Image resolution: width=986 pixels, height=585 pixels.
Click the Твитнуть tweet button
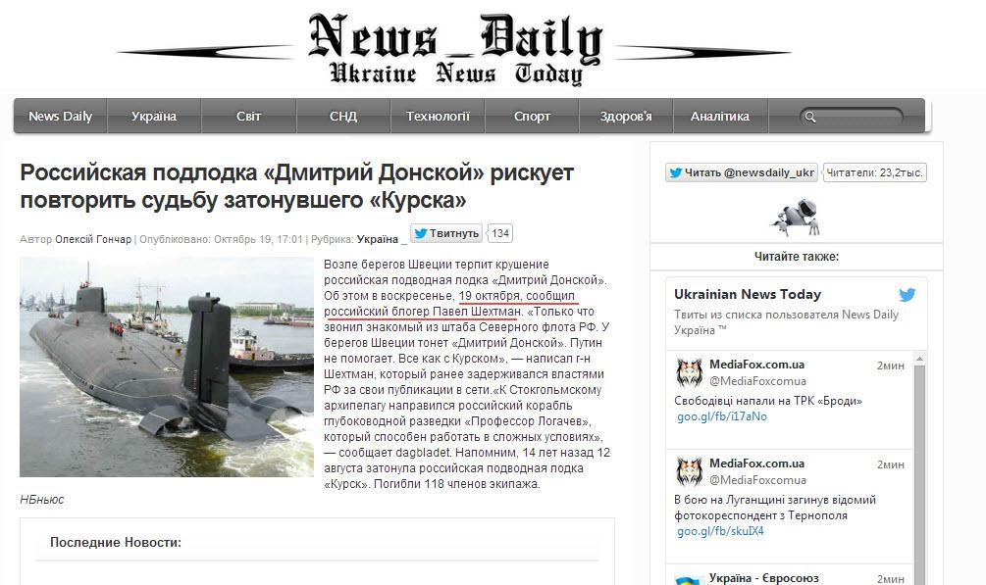(x=446, y=233)
